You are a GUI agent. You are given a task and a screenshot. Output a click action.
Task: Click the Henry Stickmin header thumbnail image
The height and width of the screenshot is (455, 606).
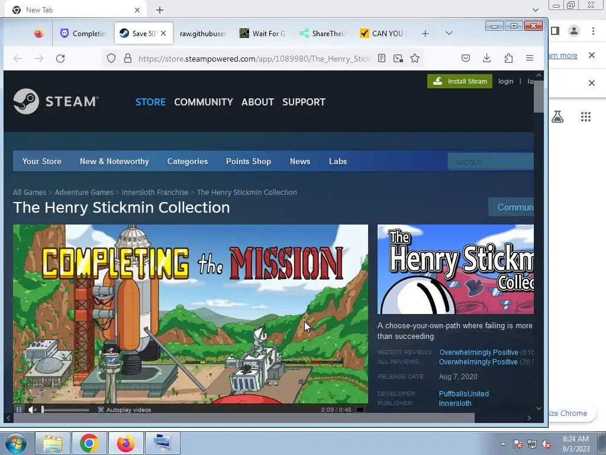[456, 270]
